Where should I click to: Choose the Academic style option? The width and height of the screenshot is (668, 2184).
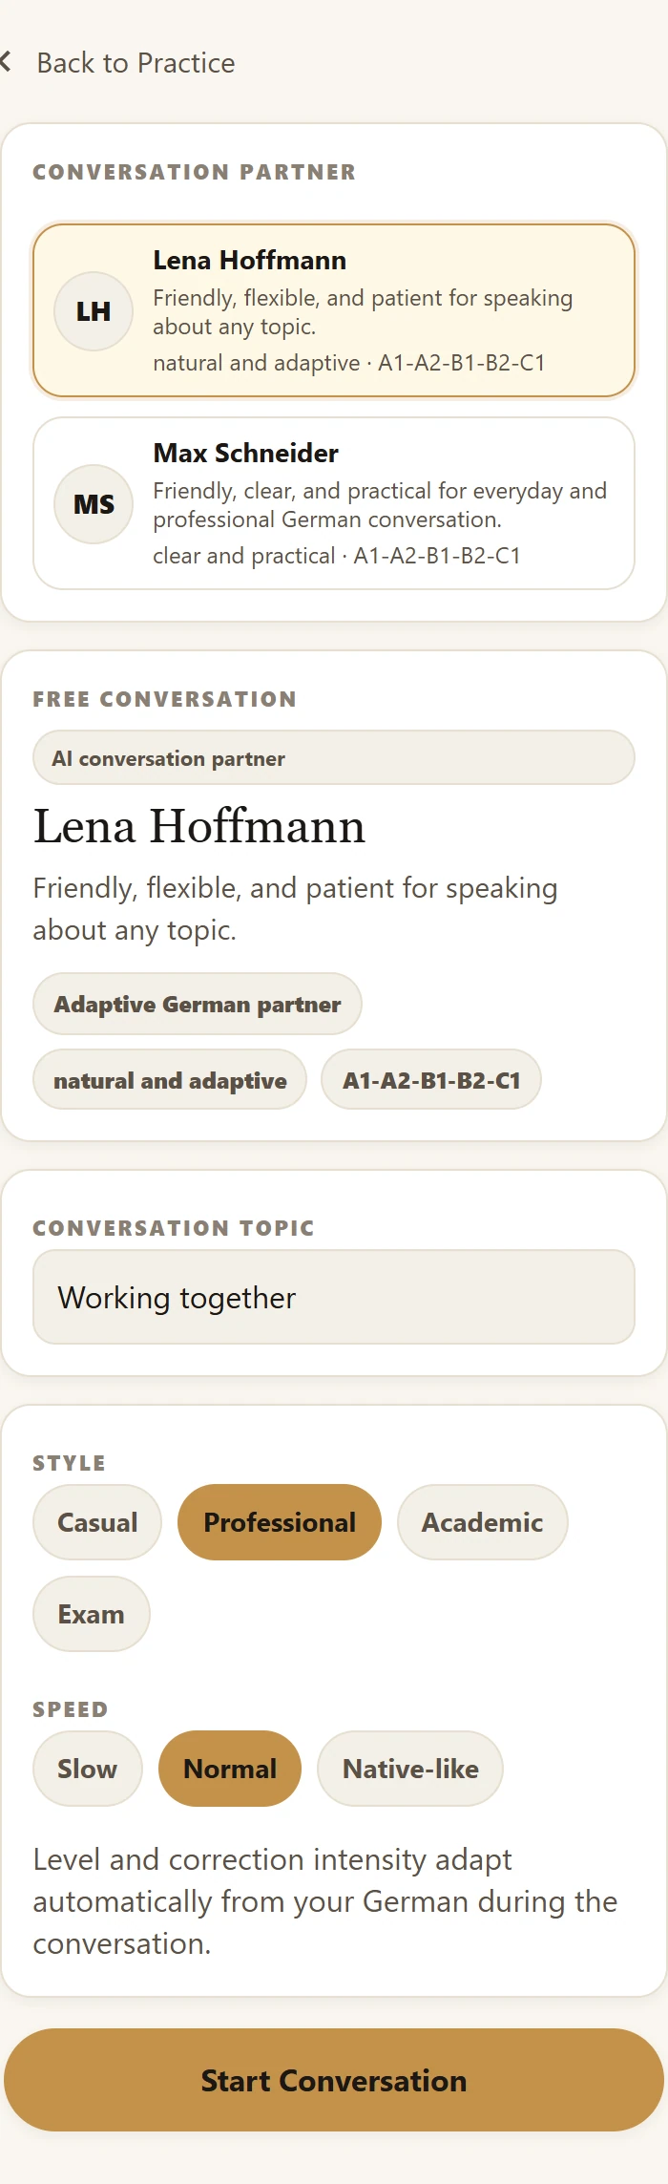tap(483, 1522)
